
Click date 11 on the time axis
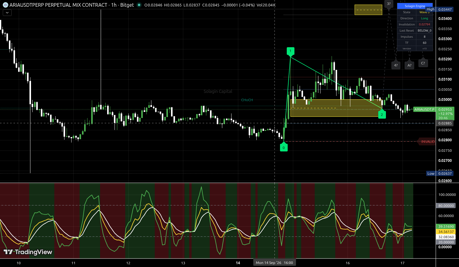click(73, 263)
